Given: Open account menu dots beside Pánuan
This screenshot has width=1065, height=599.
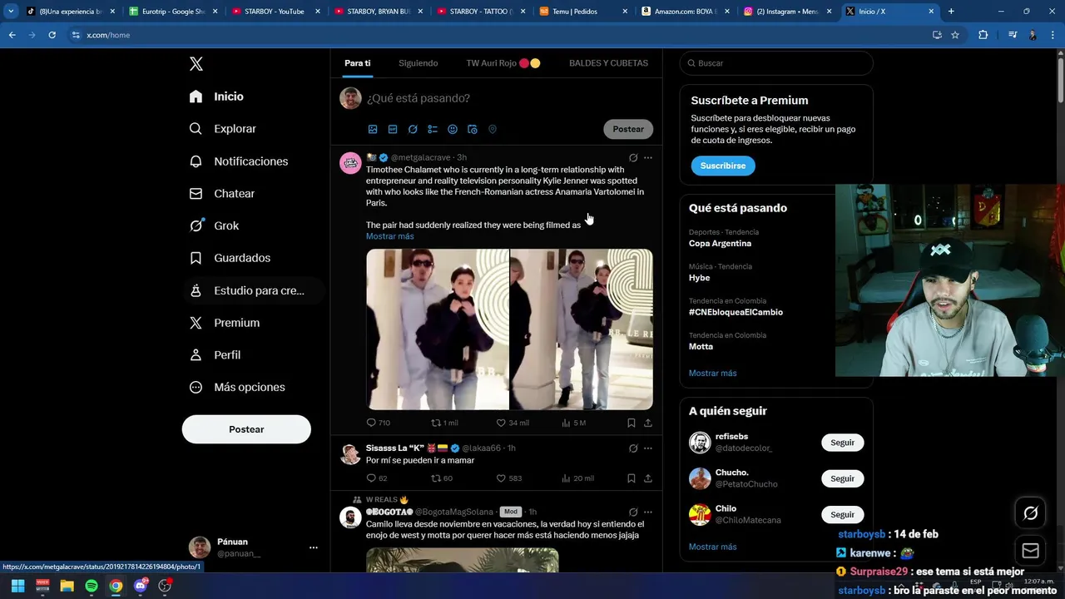Looking at the screenshot, I should (314, 547).
